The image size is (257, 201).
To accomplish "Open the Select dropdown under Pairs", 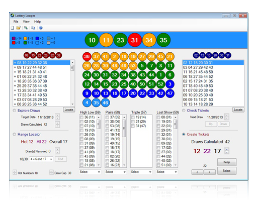I will click(116, 172).
